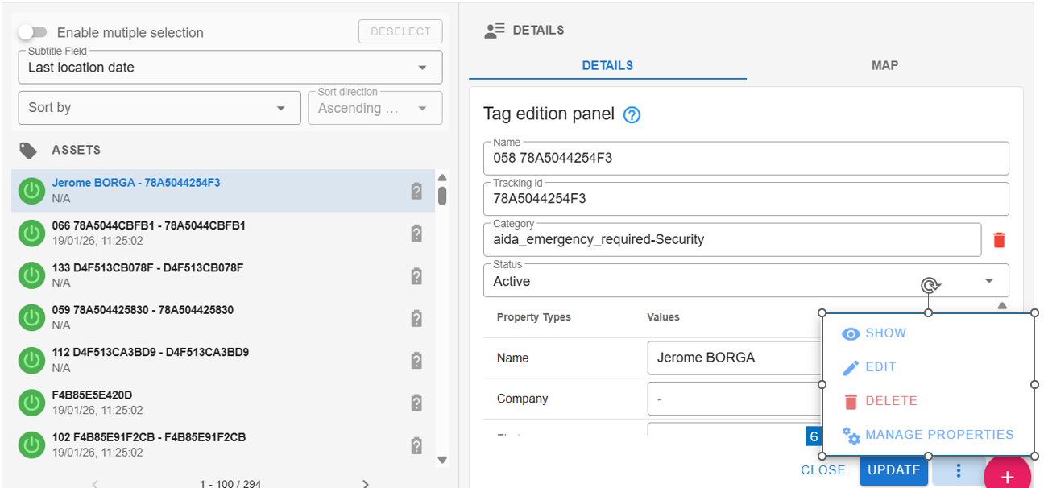
Task: Toggle power icon for 133 D4F513CB078F
Action: point(31,276)
